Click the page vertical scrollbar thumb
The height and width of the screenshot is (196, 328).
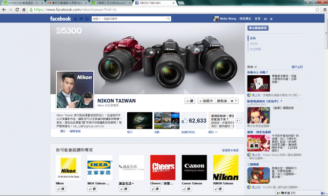pos(326,33)
